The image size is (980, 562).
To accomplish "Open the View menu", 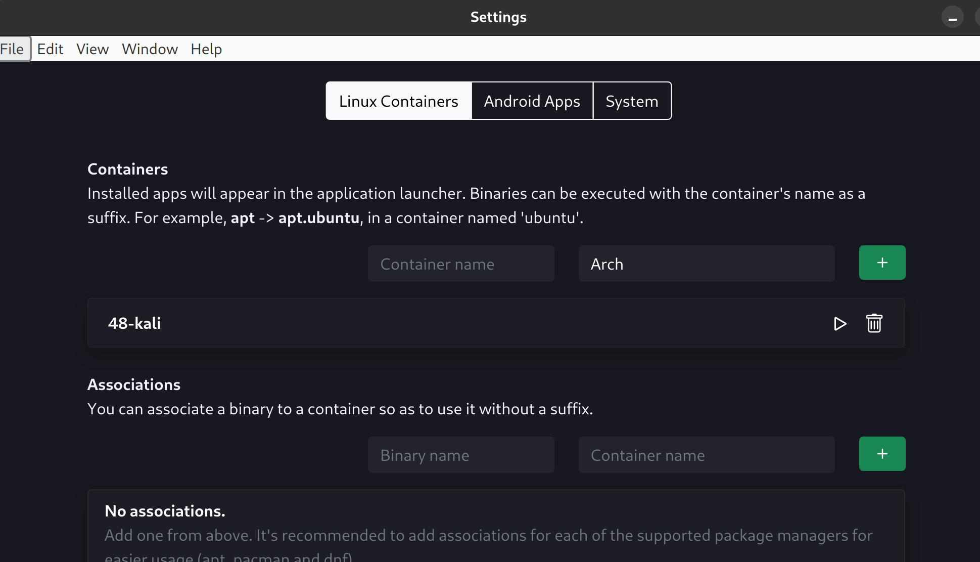I will (92, 49).
